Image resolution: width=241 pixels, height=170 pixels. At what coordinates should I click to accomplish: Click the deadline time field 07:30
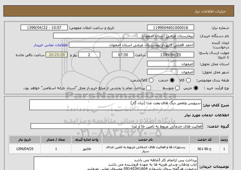[x=123, y=55]
